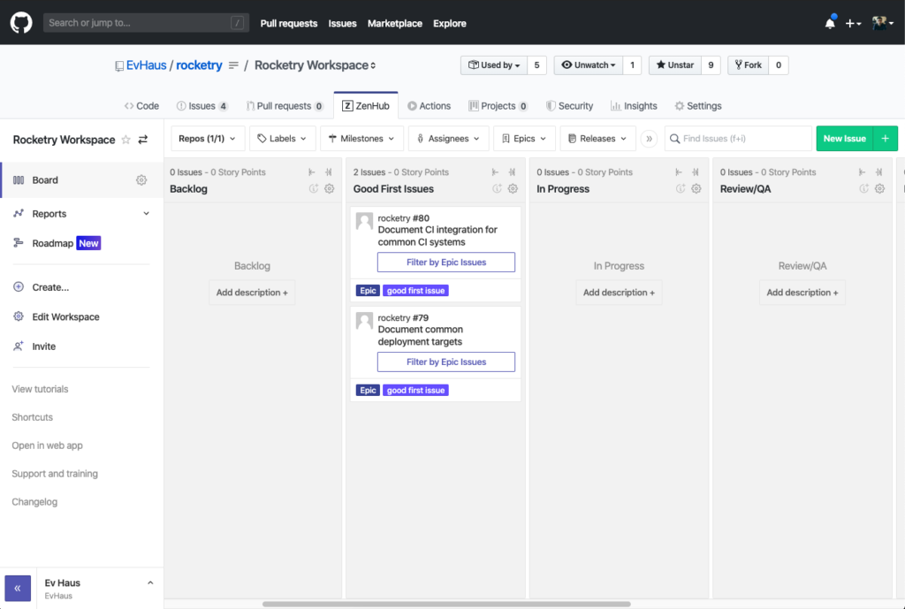Switch to the Insights tab
Image resolution: width=905 pixels, height=609 pixels.
[x=634, y=106]
